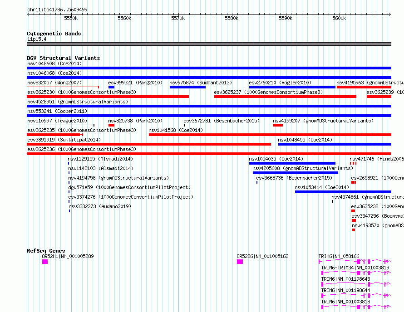Click esv3672781 (Besenbacher2015) label
This screenshot has height=312, width=404.
pyautogui.click(x=222, y=121)
